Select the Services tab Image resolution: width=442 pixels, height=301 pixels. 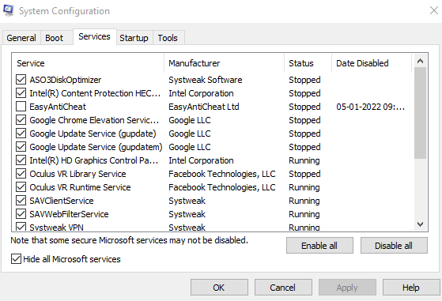tap(94, 36)
